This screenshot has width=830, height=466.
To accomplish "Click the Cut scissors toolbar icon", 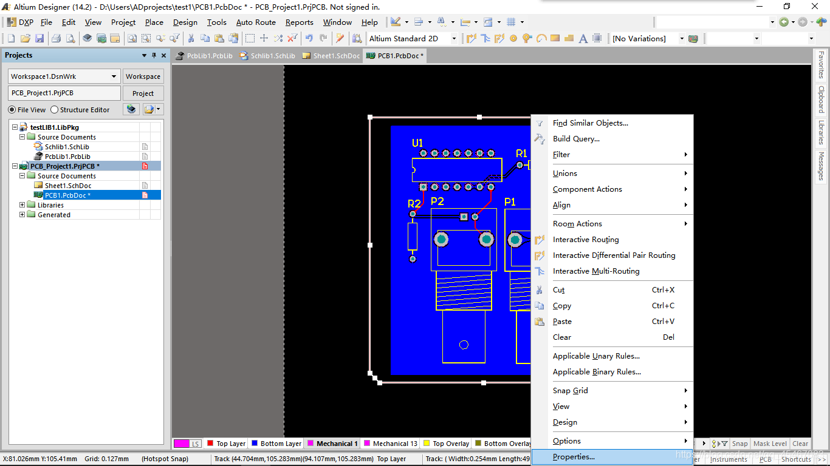I will tap(191, 38).
